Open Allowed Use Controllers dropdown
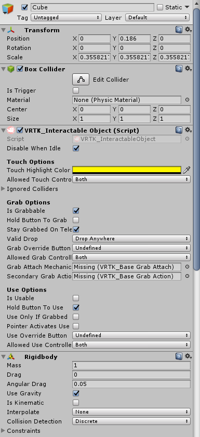200x437 pixels. tap(131, 345)
